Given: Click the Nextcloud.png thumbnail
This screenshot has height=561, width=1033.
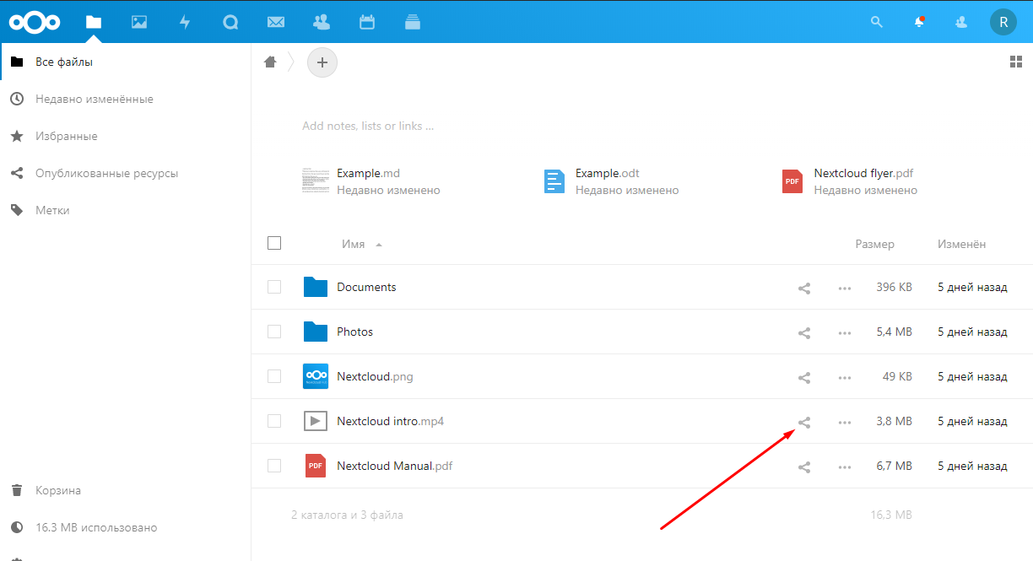Looking at the screenshot, I should pos(316,376).
